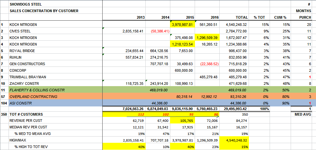Select the 2,835,158.41 cell in Cives Steel row
The image size is (316, 150).
pyautogui.click(x=124, y=31)
